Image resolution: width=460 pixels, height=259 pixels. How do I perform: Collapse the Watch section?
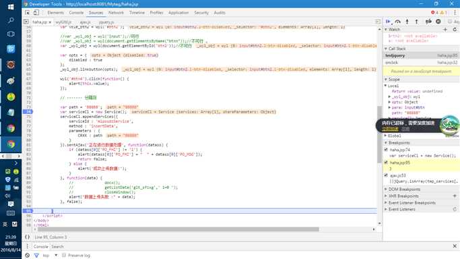(386, 30)
